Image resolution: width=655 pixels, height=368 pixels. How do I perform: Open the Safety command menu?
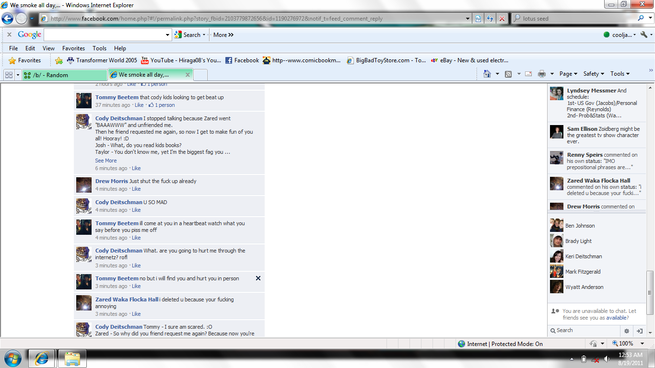(593, 74)
